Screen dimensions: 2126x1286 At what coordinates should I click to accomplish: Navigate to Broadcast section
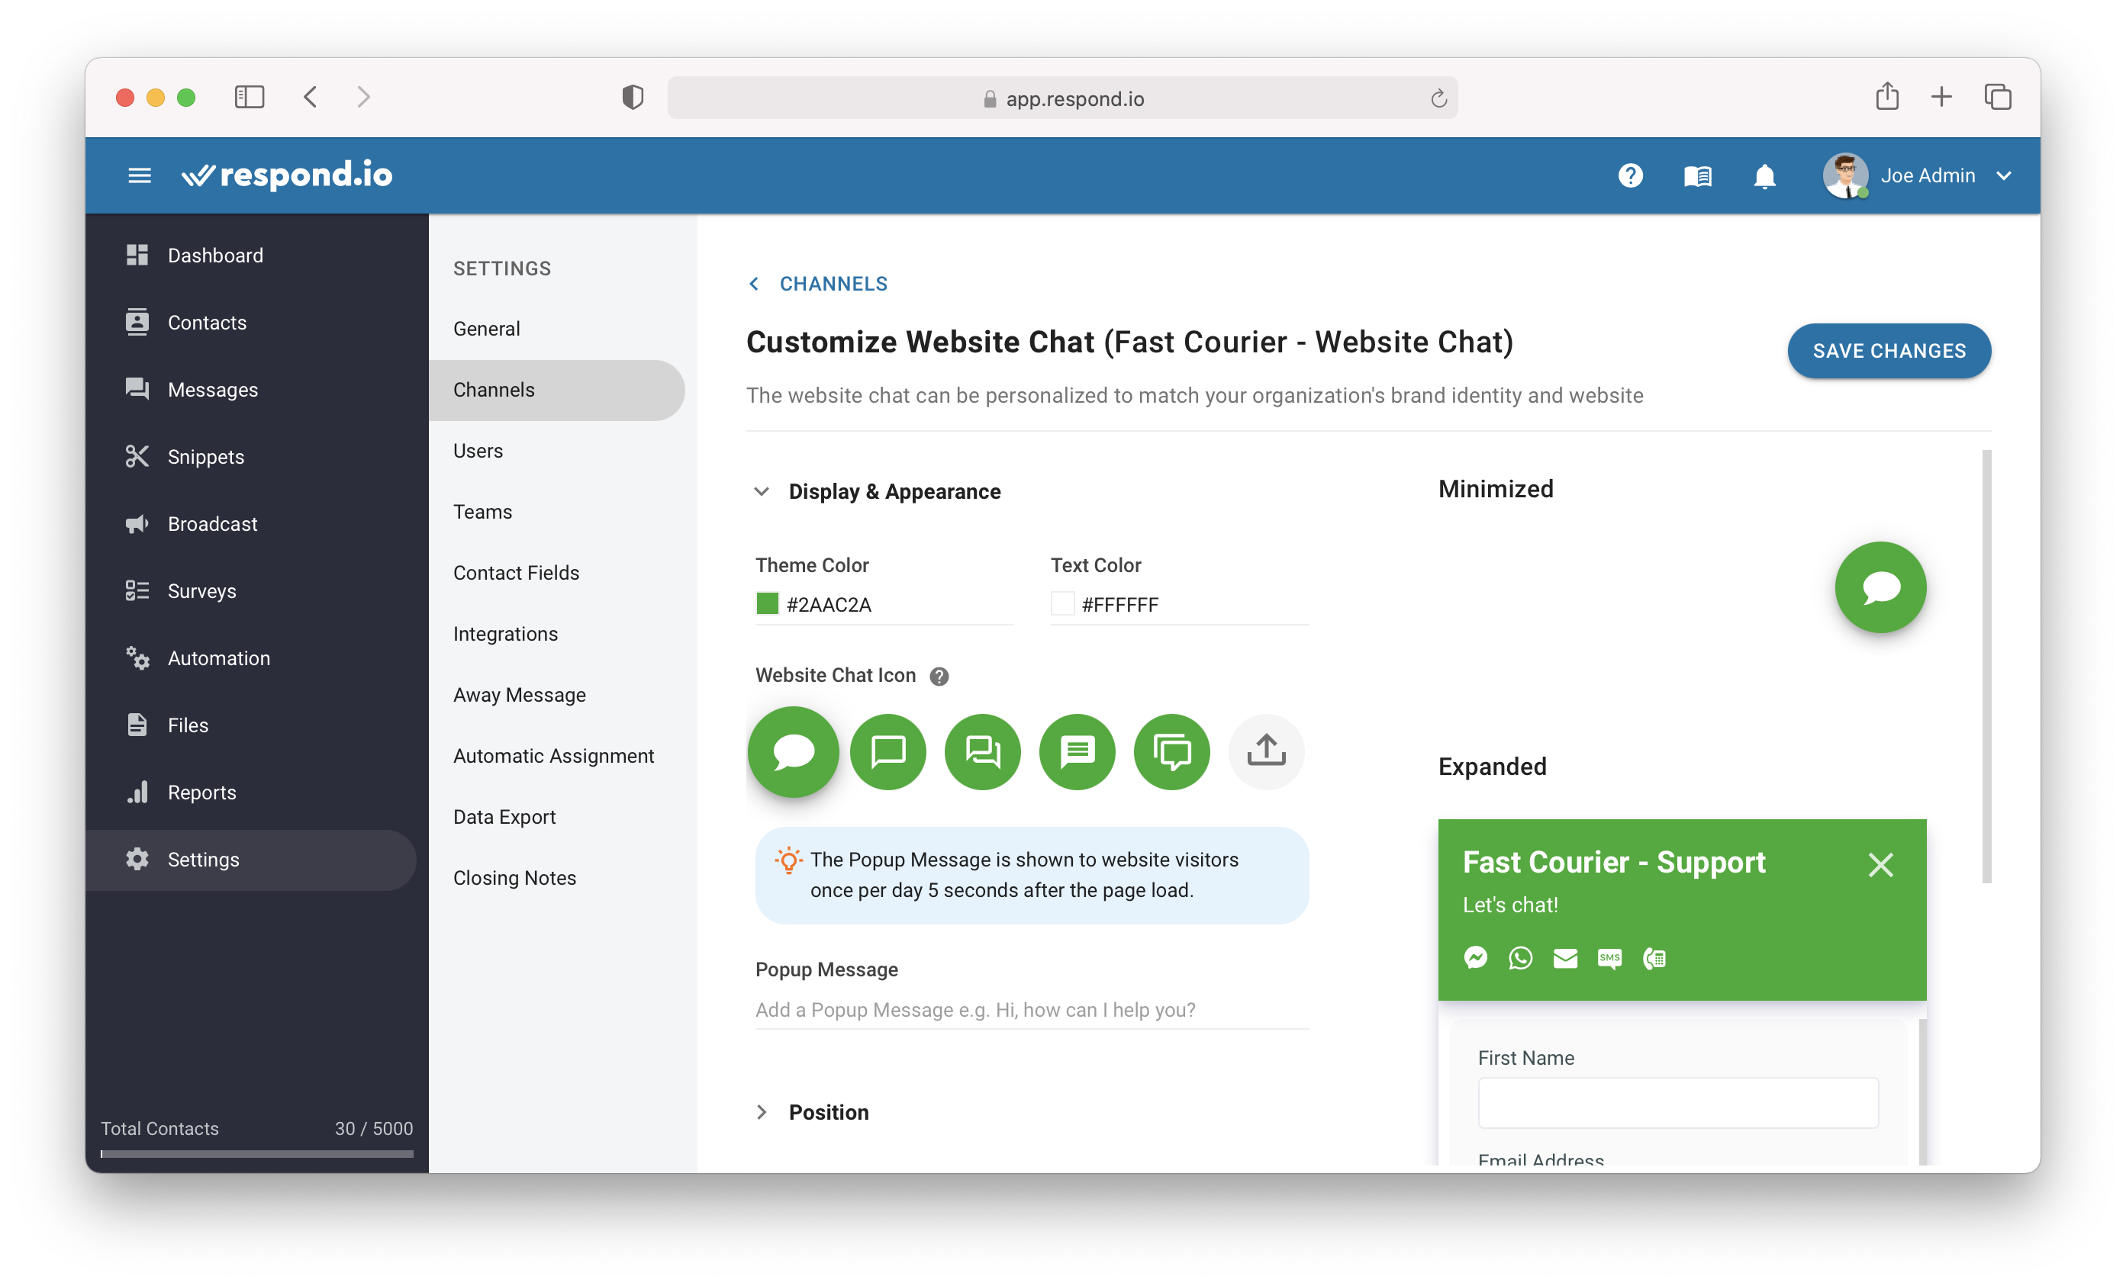(x=213, y=524)
